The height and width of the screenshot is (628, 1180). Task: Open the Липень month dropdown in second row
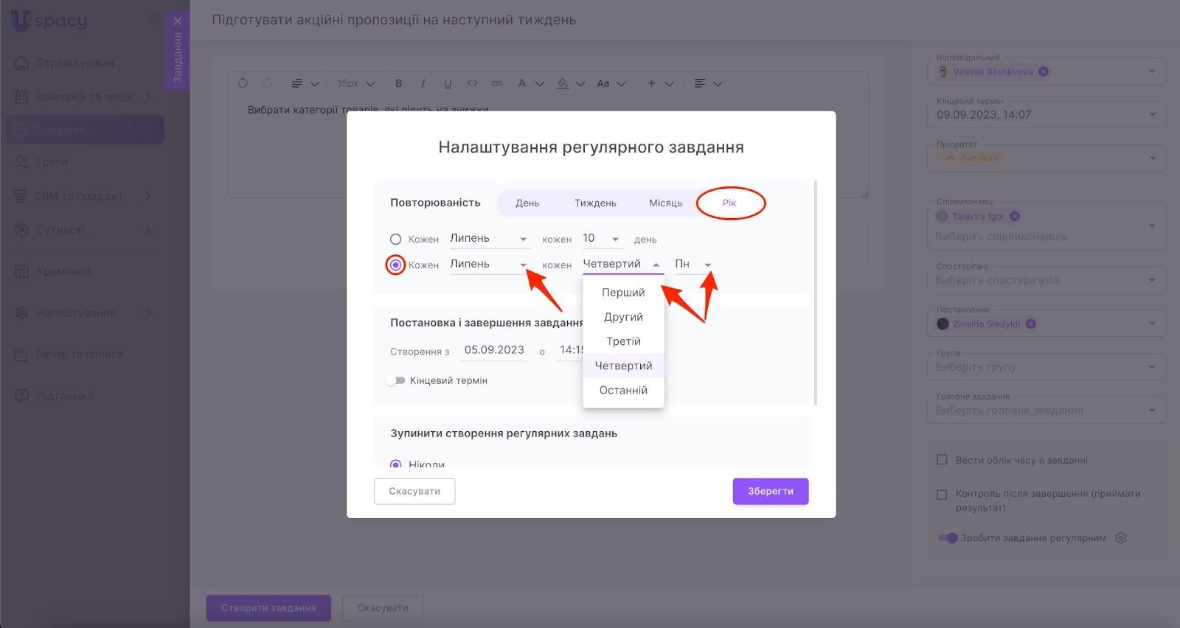point(490,265)
